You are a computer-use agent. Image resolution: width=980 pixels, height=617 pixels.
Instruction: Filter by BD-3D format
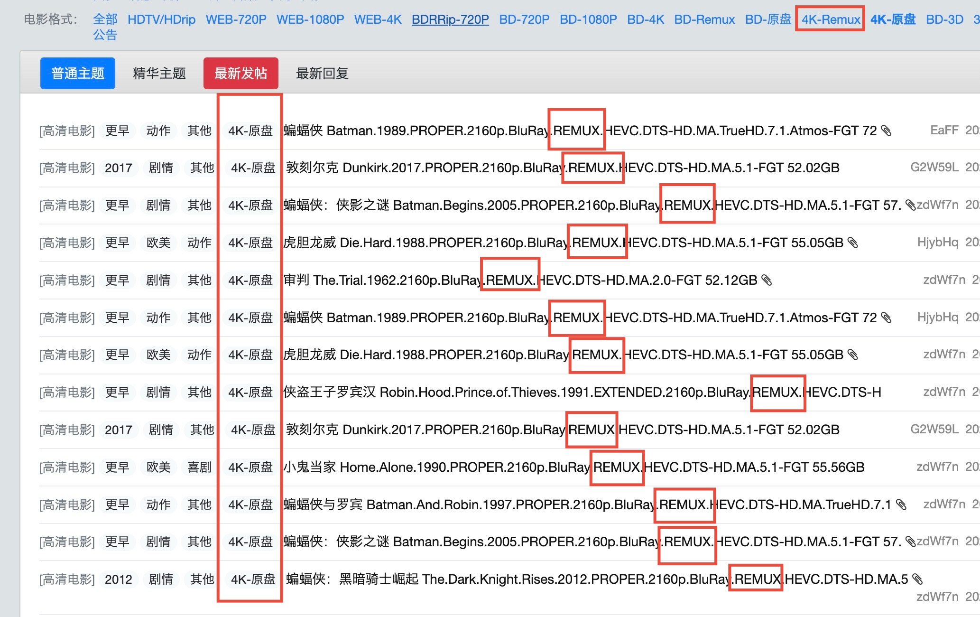[945, 19]
